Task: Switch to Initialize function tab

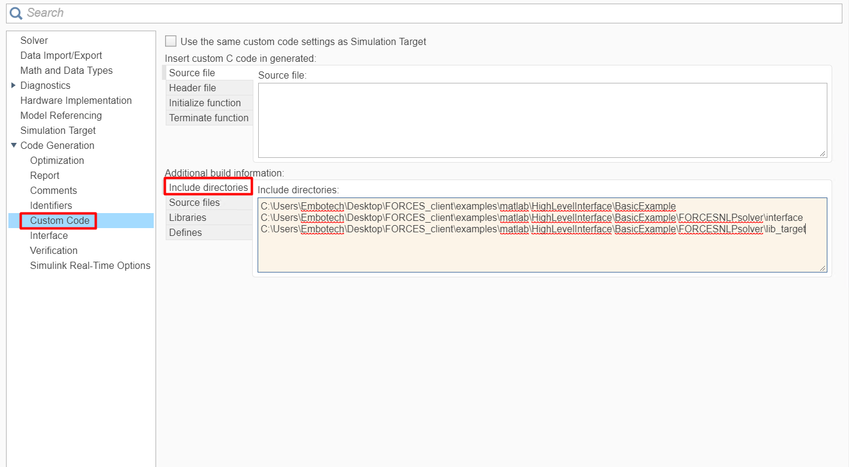Action: point(205,103)
